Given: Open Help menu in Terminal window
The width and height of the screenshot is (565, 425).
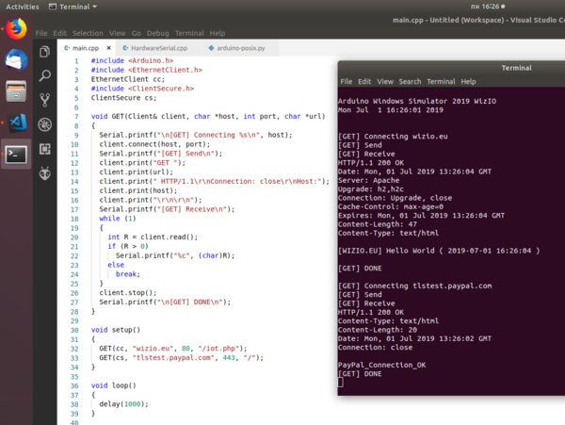Looking at the screenshot, I should click(x=468, y=81).
